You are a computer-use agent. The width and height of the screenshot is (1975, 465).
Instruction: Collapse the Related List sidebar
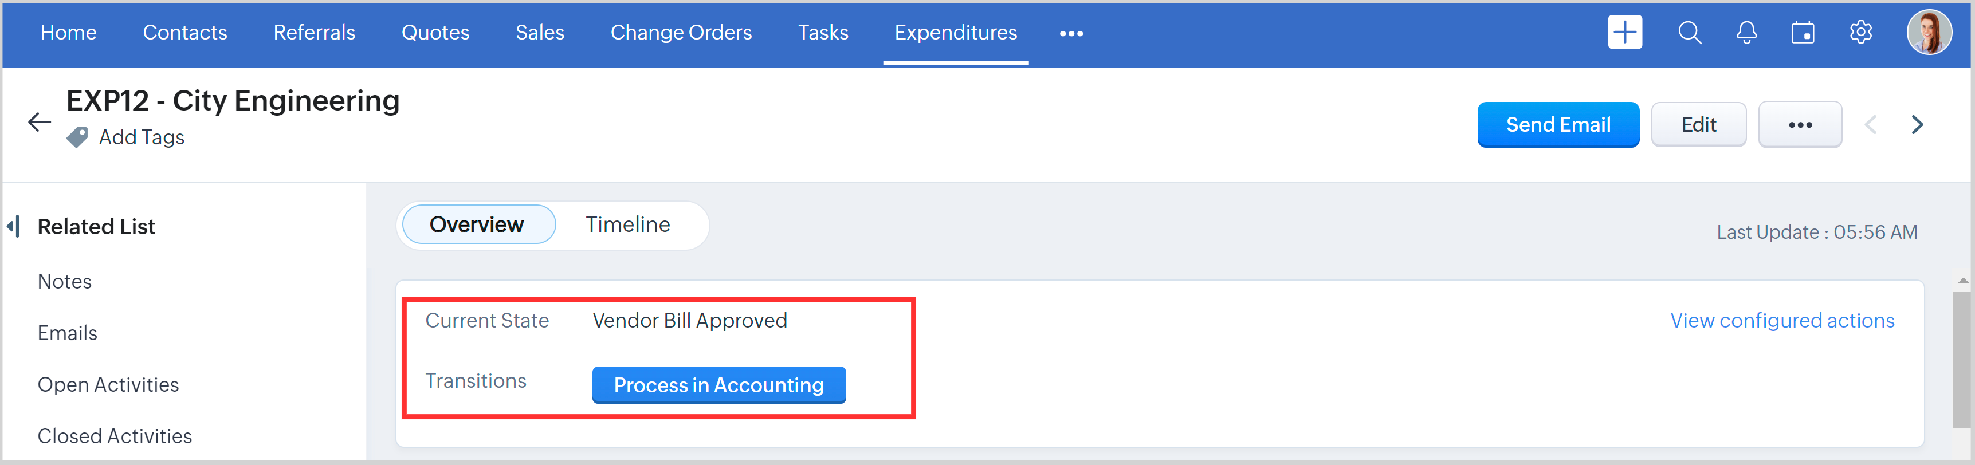(13, 227)
